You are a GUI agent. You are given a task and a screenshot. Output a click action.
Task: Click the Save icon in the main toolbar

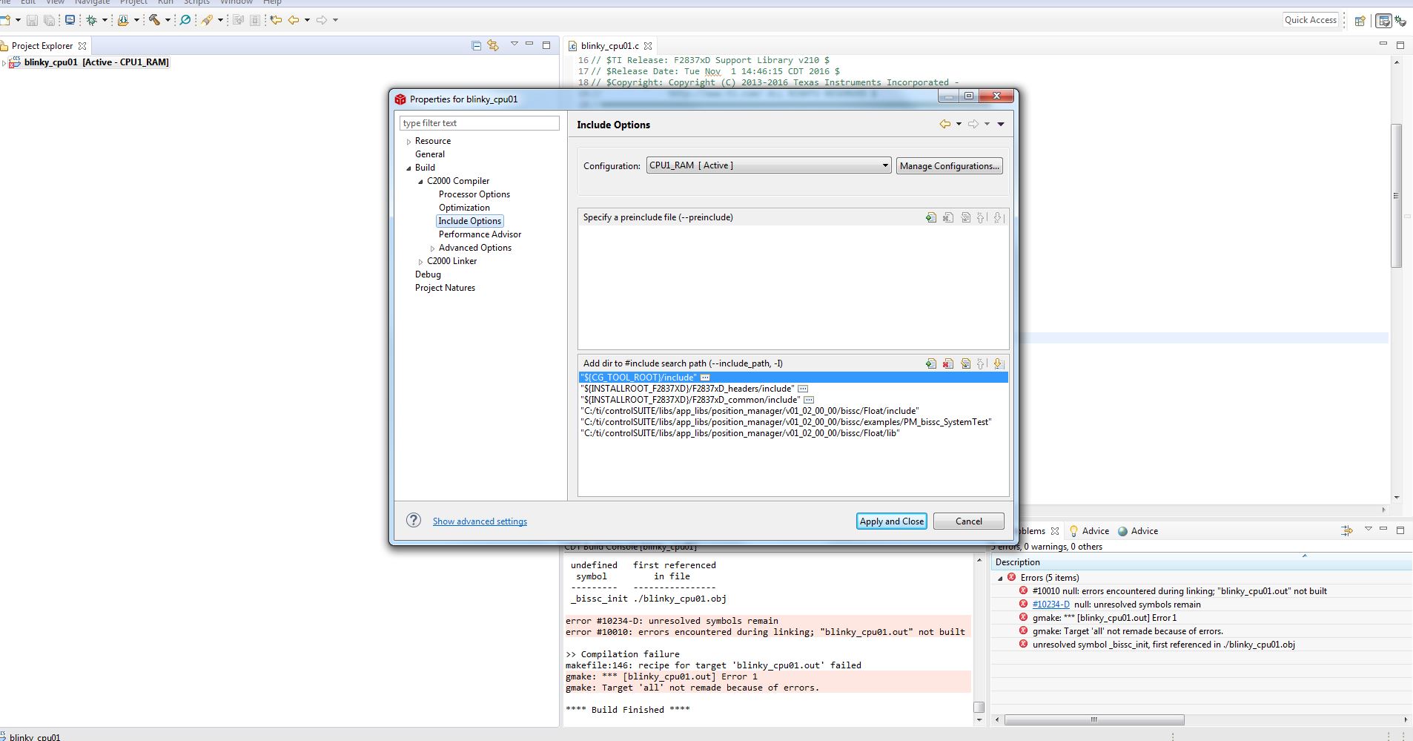click(x=32, y=20)
